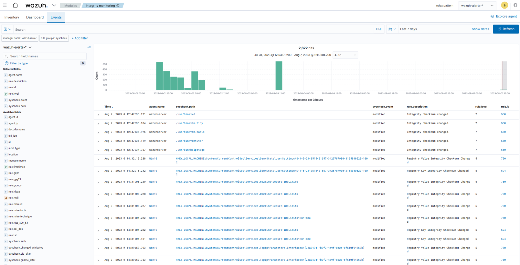The image size is (520, 265).
Task: Open the index pattern dropdown wazuh-alerts-*
Action: 477,5
